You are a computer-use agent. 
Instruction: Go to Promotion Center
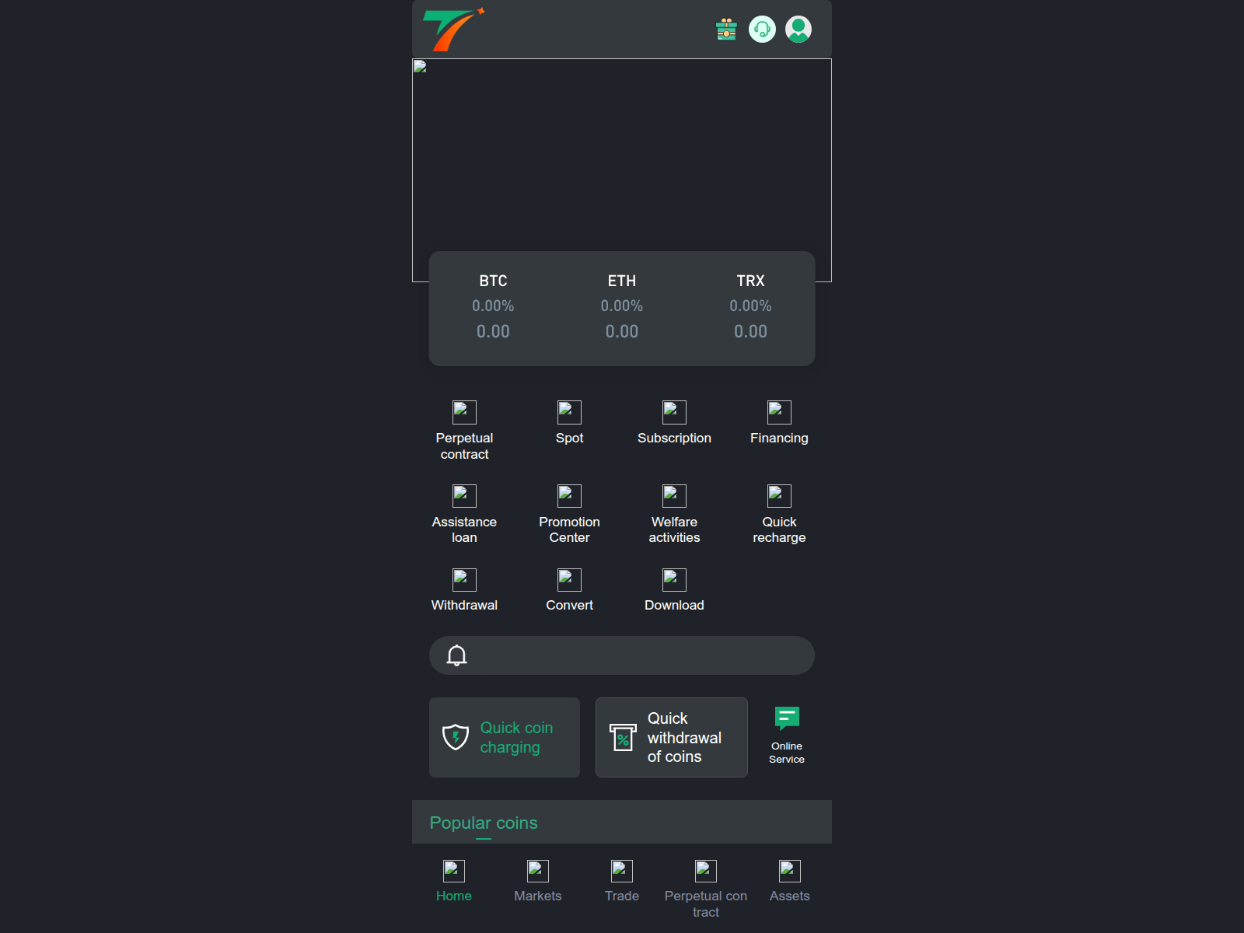pos(569,513)
